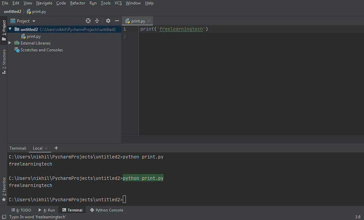Click the Collapse All icon in Project panel
364x220 pixels.
coord(97,21)
